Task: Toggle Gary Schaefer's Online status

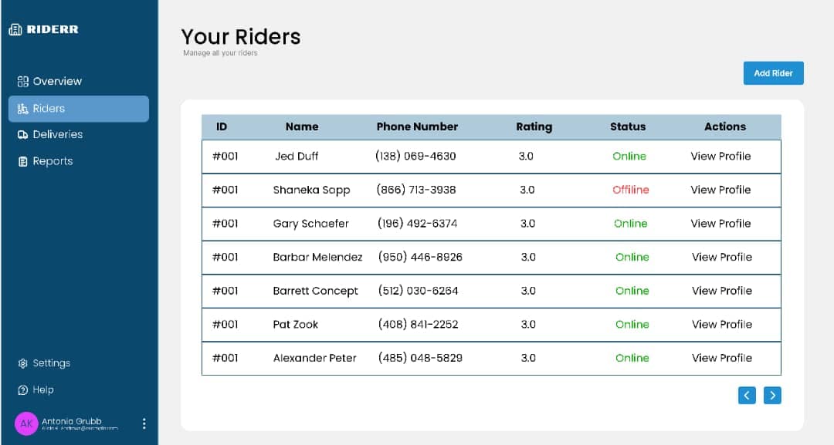Action: tap(629, 224)
